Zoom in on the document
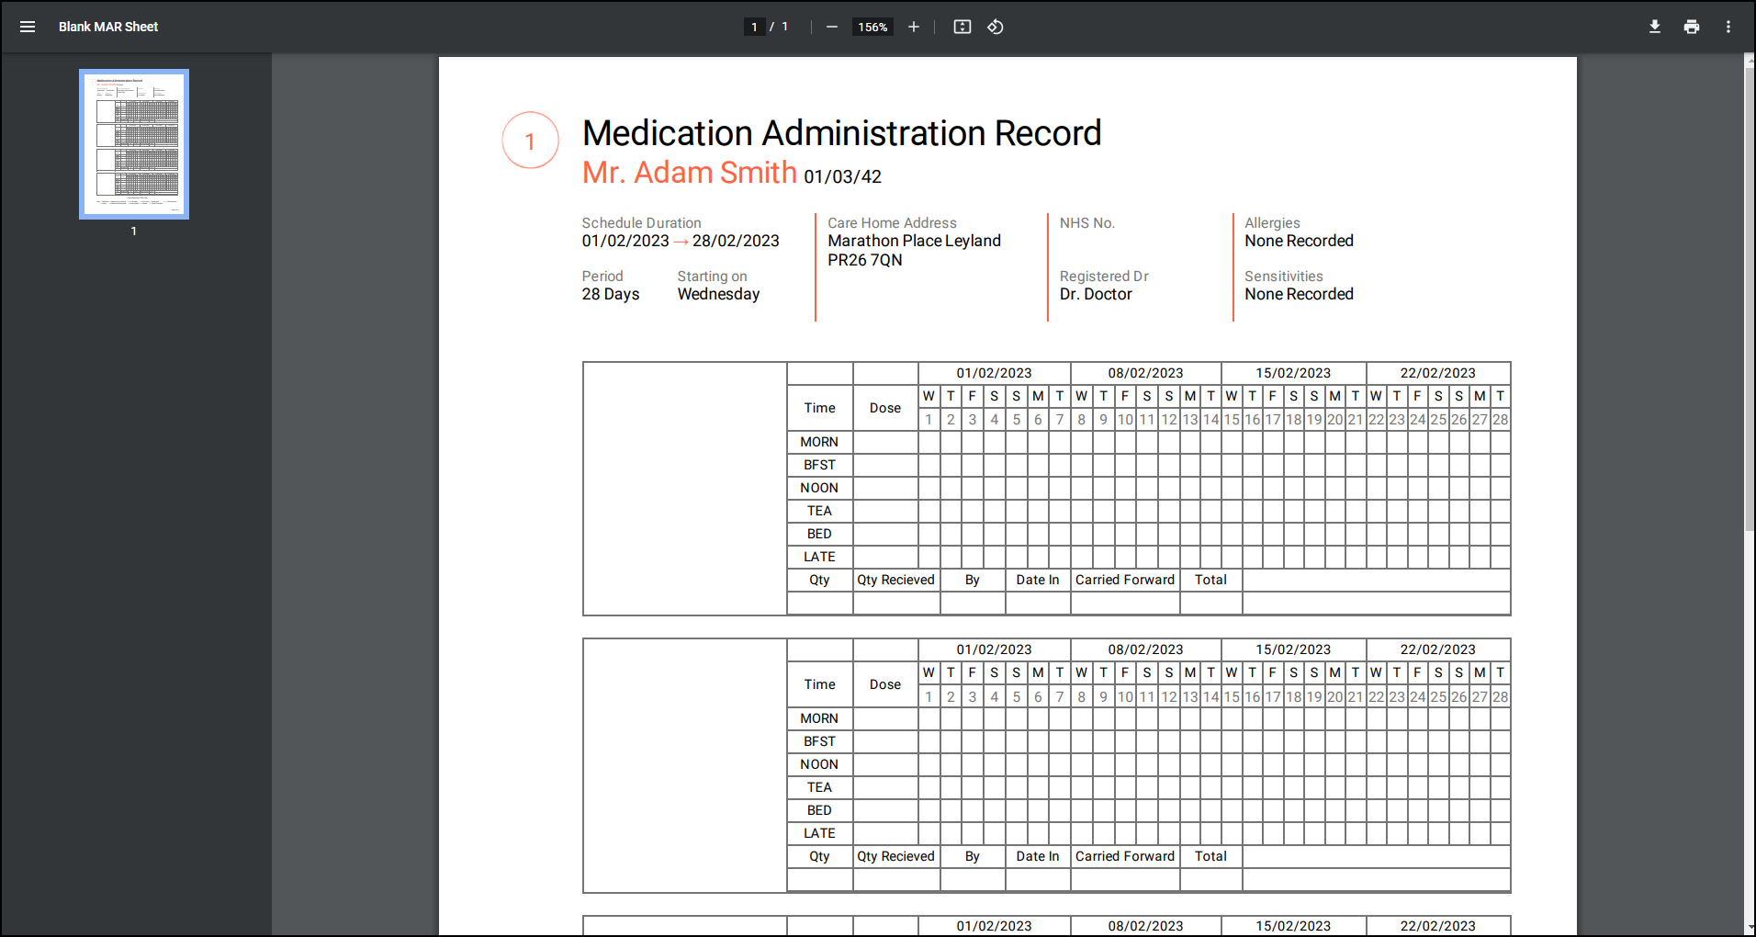Viewport: 1756px width, 937px height. coord(913,27)
